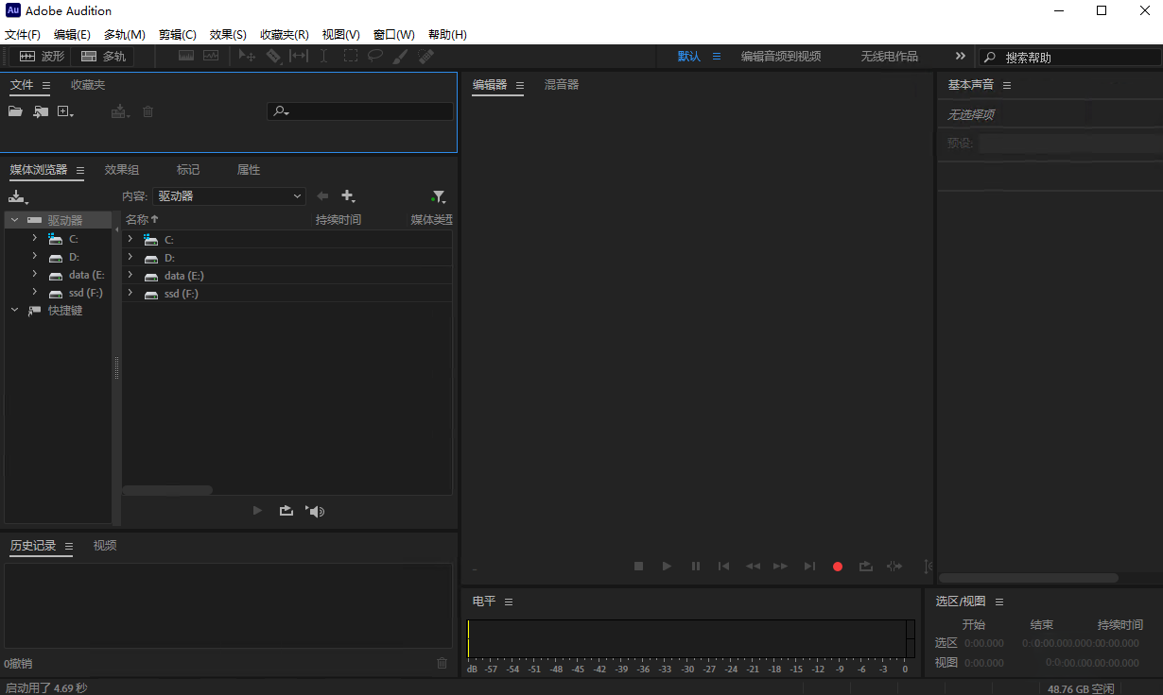Screen dimensions: 1163x695
Task: Switch to 标记 tab
Action: tap(188, 170)
